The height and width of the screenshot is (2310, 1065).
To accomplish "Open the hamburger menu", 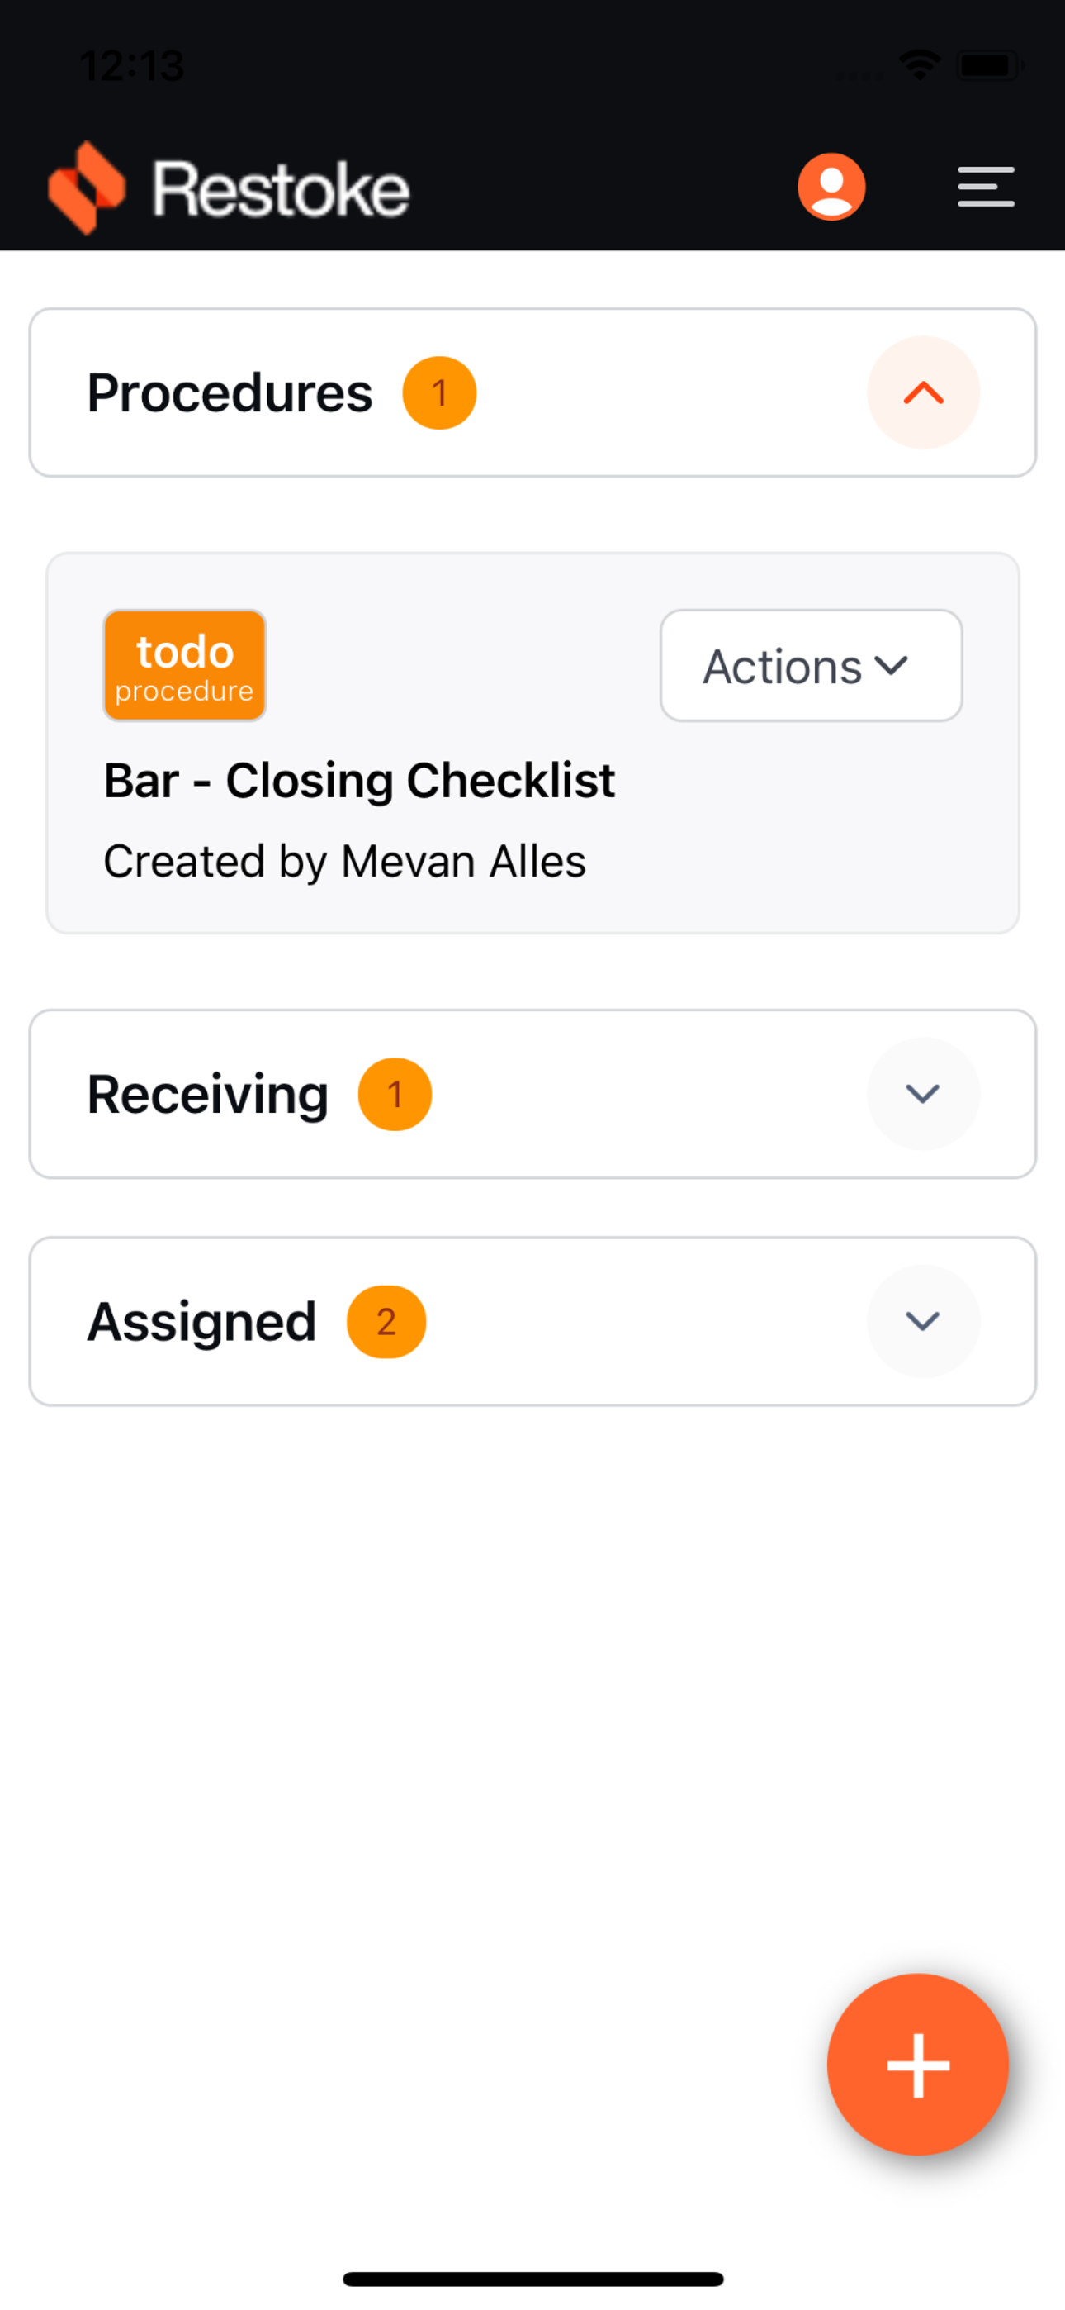I will 985,187.
